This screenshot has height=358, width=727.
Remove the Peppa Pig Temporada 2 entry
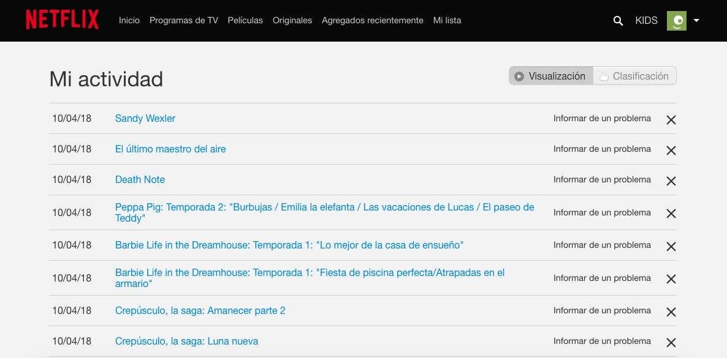(671, 214)
